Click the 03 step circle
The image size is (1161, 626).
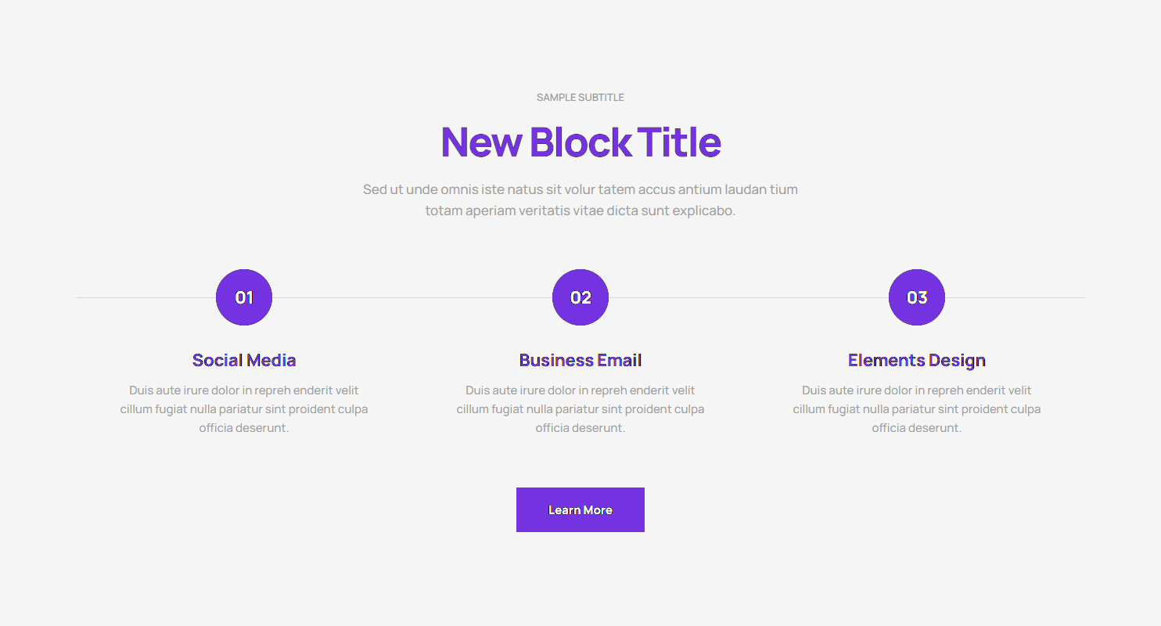[917, 297]
